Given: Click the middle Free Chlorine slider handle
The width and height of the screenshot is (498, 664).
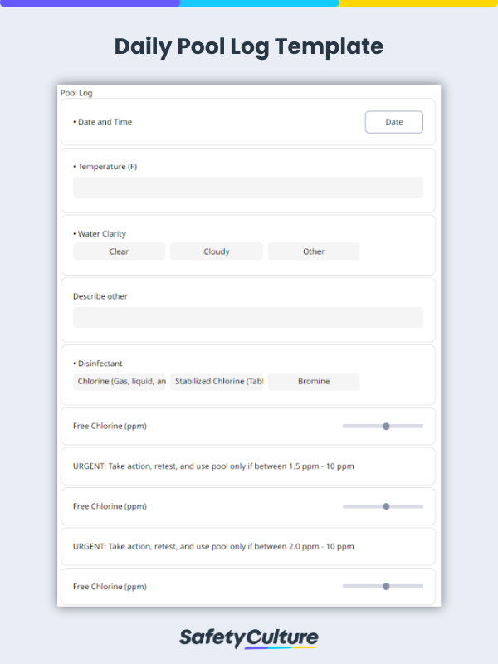Looking at the screenshot, I should click(386, 506).
